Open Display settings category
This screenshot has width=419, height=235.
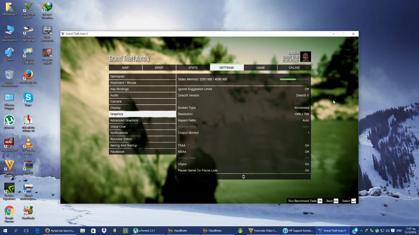point(142,108)
